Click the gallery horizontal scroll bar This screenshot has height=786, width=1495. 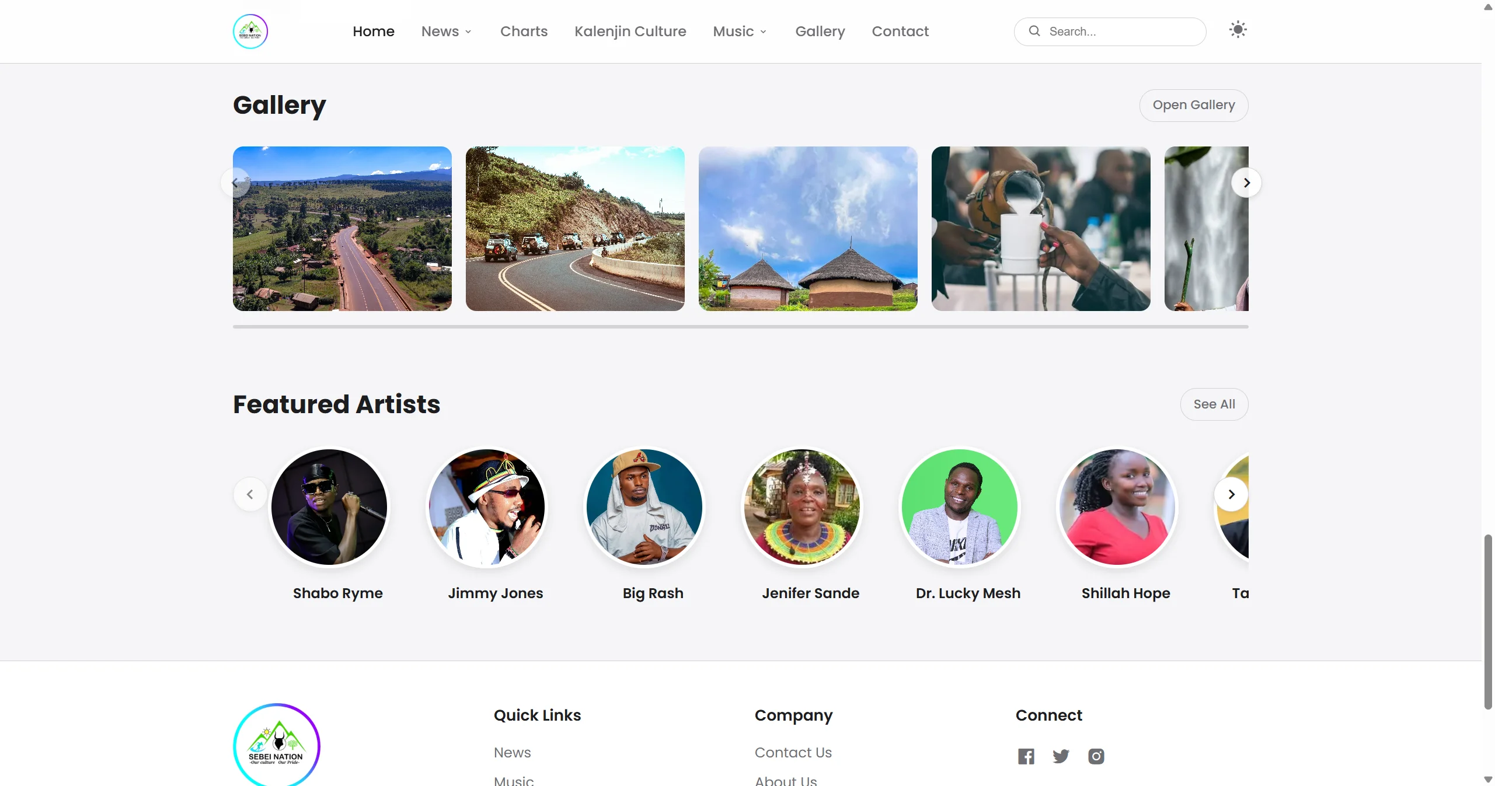point(740,327)
